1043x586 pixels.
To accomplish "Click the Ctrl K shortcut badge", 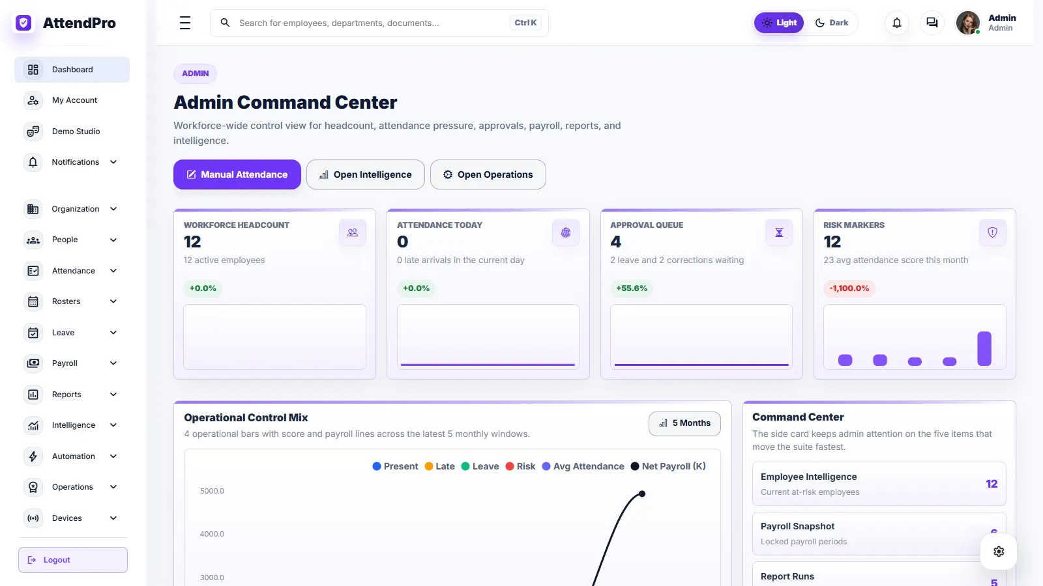I will click(525, 23).
